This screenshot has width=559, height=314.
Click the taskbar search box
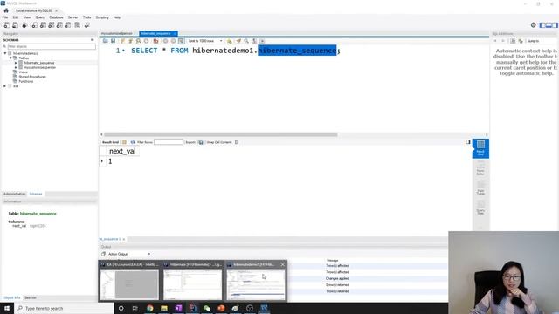pyautogui.click(x=64, y=308)
